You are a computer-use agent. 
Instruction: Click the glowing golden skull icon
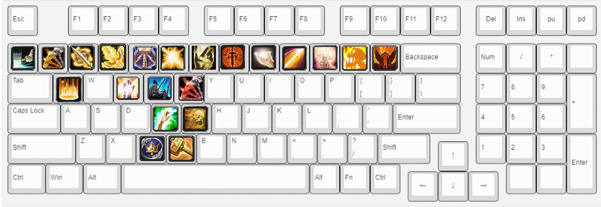195,119
